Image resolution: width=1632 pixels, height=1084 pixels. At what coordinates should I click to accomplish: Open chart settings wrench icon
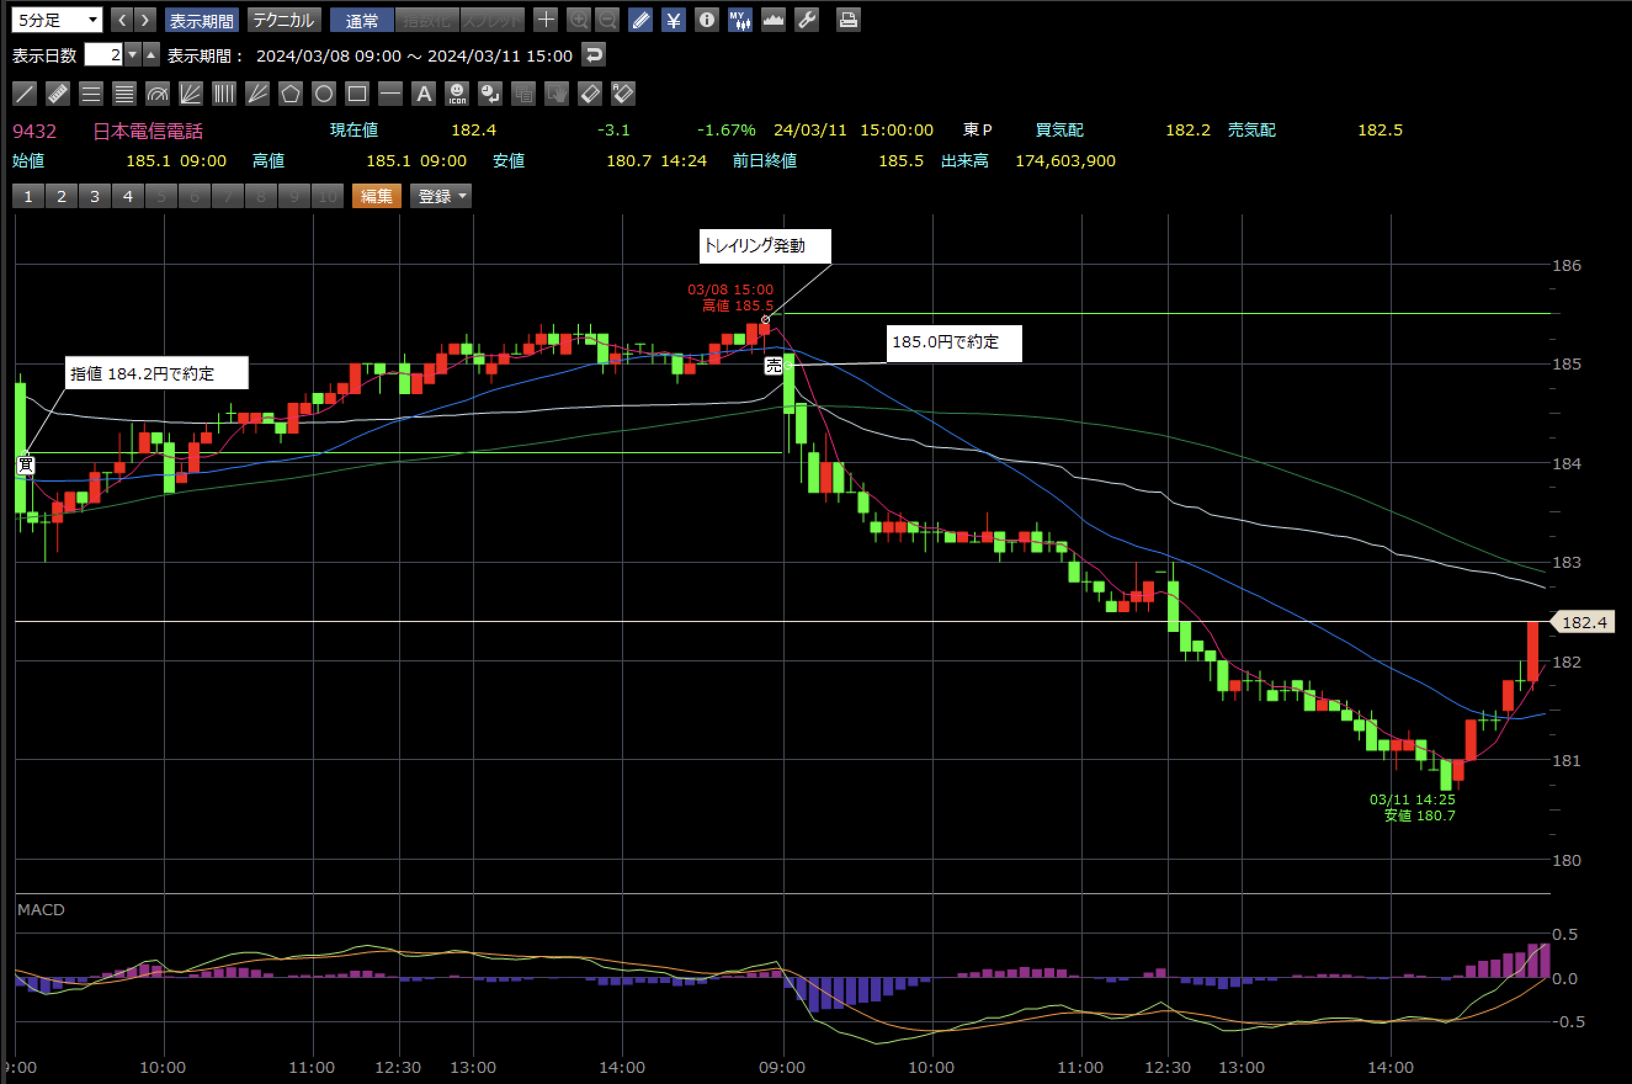click(807, 20)
